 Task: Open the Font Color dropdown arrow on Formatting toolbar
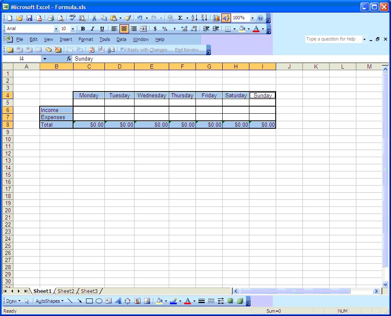(x=263, y=29)
